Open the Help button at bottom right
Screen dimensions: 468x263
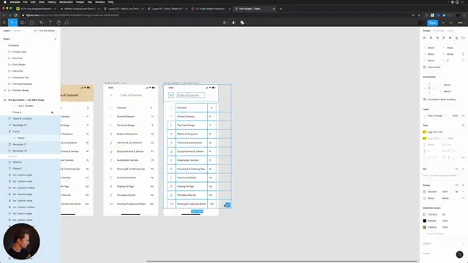click(x=459, y=254)
